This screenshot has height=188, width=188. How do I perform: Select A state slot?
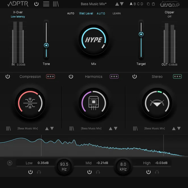(x=131, y=4)
